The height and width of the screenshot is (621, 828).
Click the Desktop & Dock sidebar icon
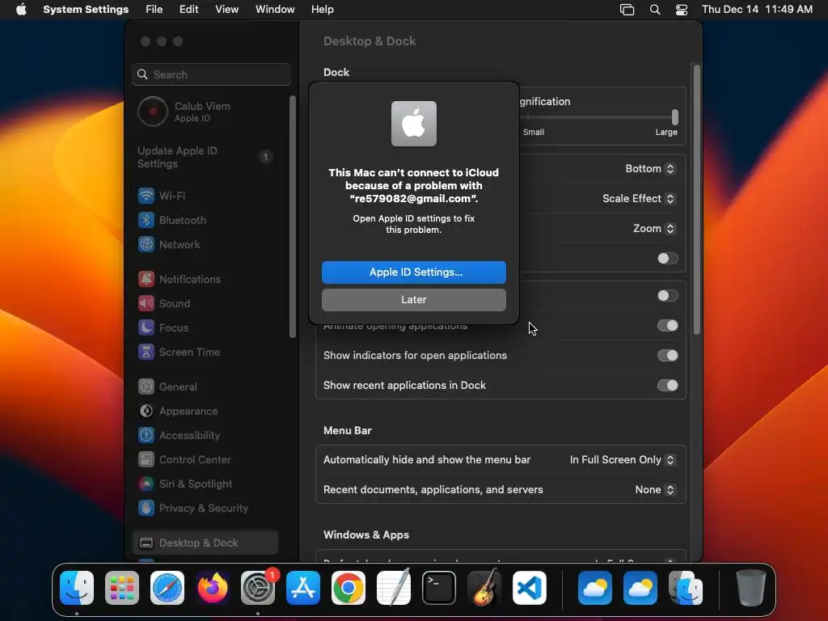click(x=146, y=543)
